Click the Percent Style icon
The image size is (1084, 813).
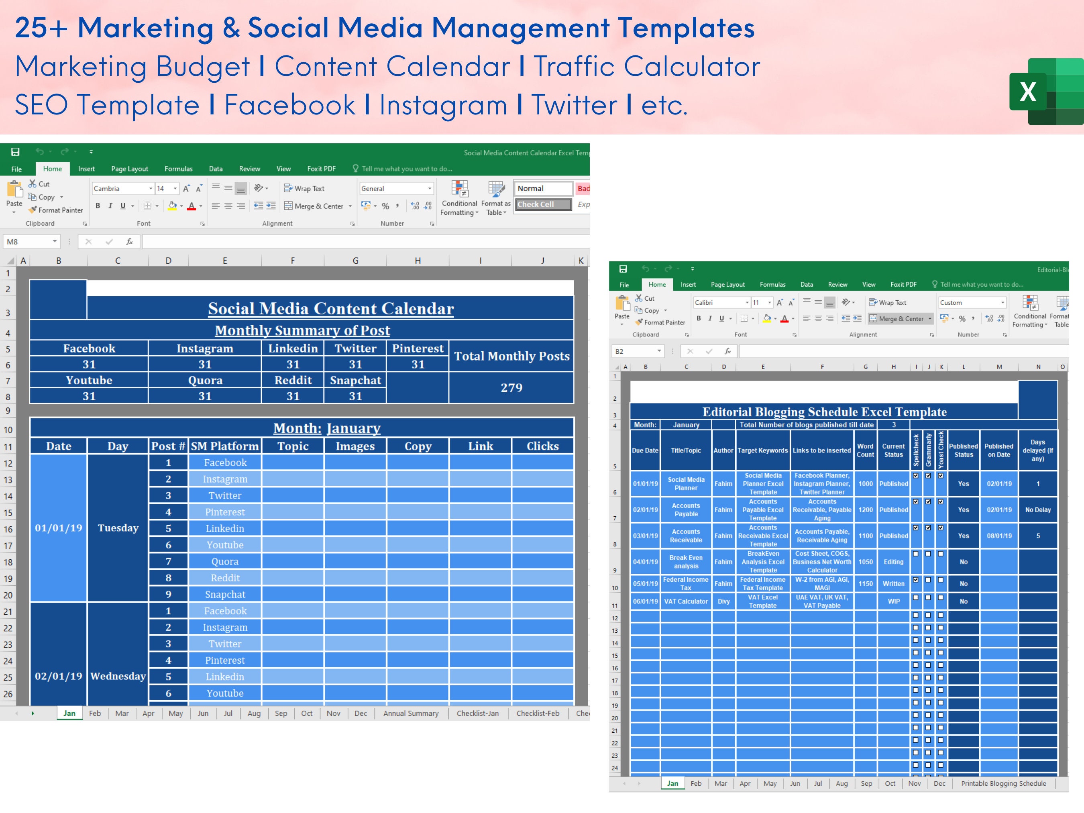[x=386, y=206]
